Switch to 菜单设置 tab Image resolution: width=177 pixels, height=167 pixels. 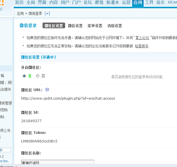click(95, 26)
